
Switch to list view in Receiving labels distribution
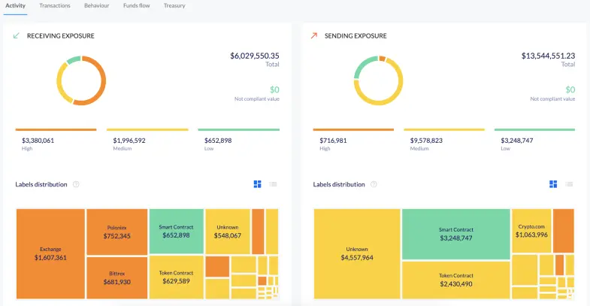pos(273,184)
